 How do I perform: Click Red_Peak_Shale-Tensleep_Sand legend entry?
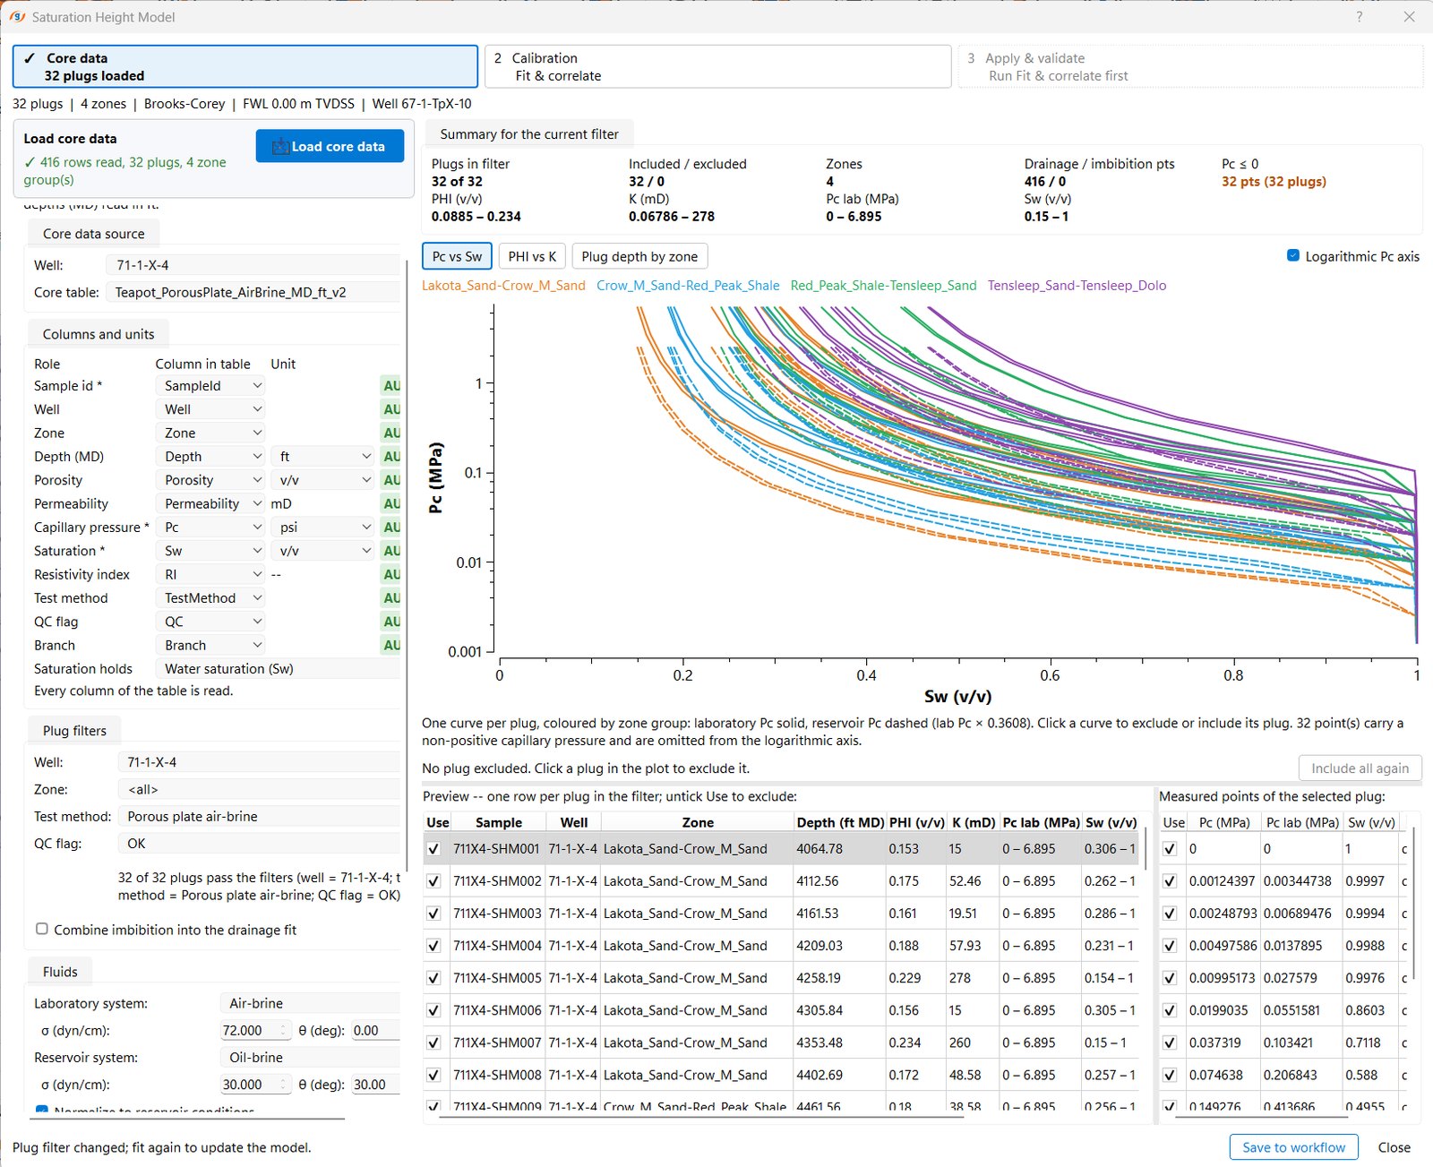(883, 286)
